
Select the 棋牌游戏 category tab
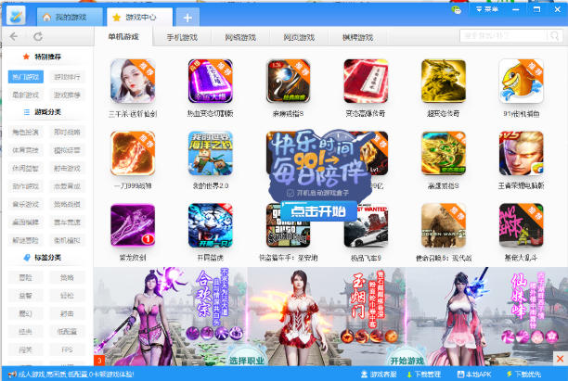coord(357,37)
